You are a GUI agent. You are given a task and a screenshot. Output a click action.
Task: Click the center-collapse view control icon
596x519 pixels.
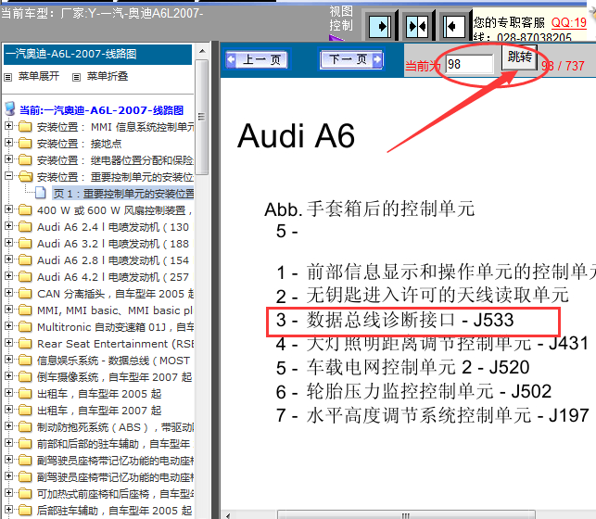[417, 27]
